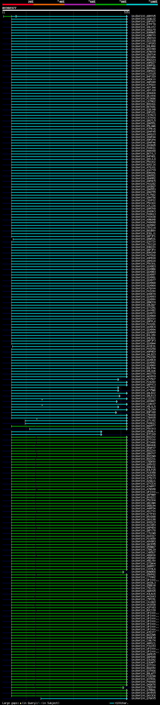Select hit UniRef100_P50303

pyautogui.click(x=143, y=429)
